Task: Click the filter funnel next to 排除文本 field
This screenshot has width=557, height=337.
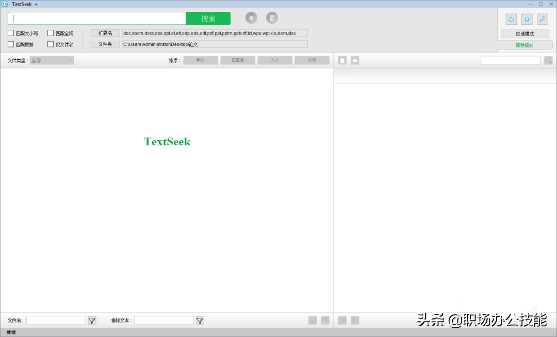Action: 200,321
